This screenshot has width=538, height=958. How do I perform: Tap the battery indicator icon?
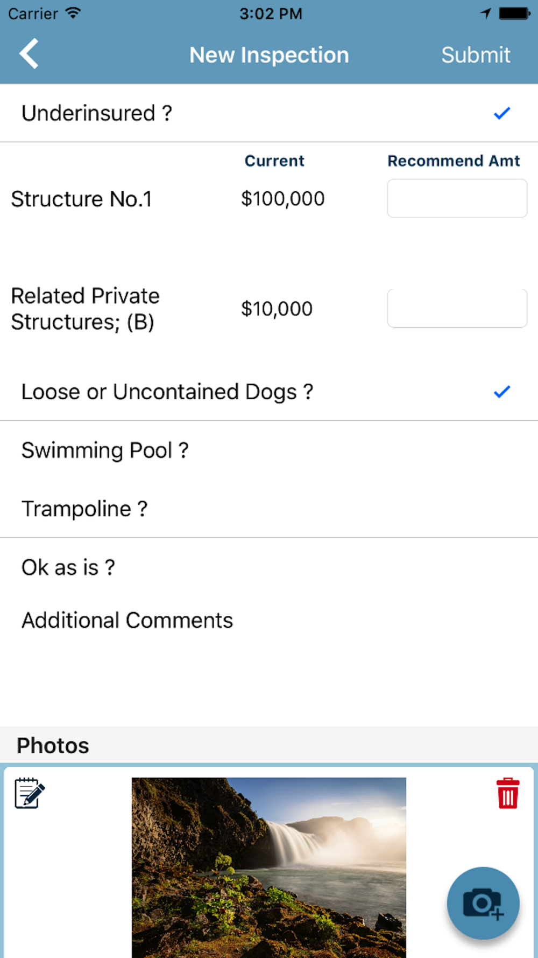click(514, 13)
